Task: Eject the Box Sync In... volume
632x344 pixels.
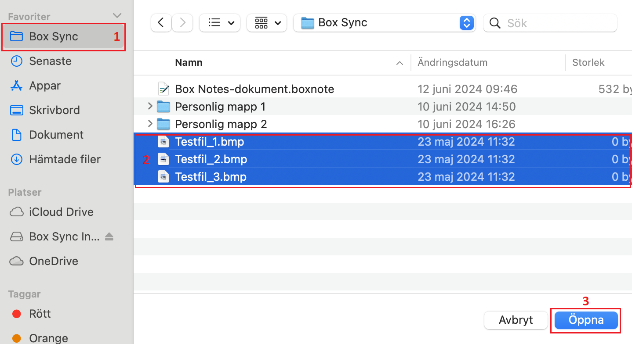Action: tap(109, 237)
